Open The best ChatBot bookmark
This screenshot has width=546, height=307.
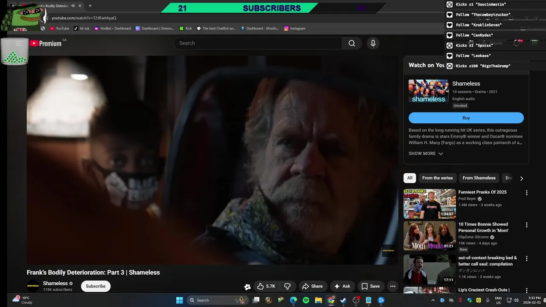216,28
